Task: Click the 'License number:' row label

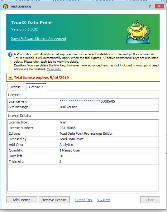Action: tap(21, 128)
